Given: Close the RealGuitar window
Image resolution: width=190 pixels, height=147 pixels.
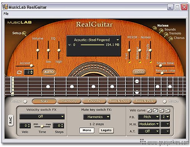Looking at the screenshot, I should 184,7.
